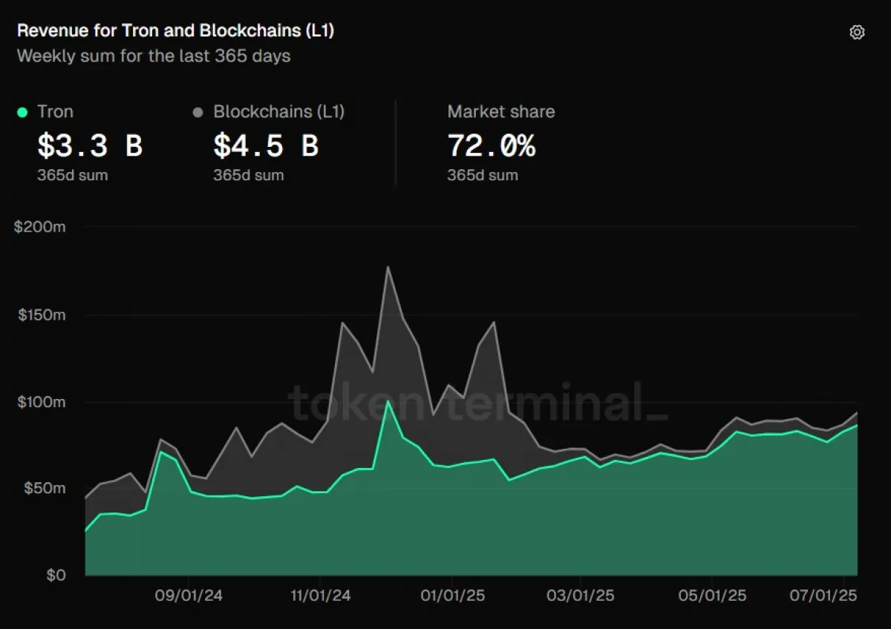Click the "09/01/24" date label
The height and width of the screenshot is (629, 891).
[x=189, y=596]
